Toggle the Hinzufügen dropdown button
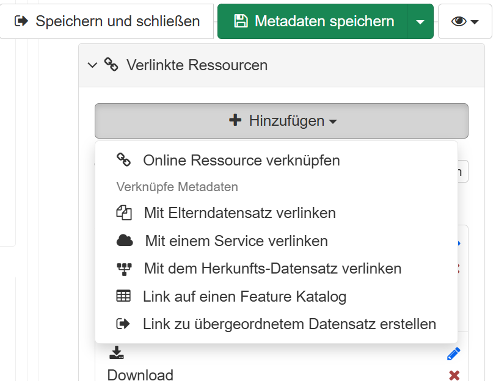The width and height of the screenshot is (496, 392). tap(282, 121)
